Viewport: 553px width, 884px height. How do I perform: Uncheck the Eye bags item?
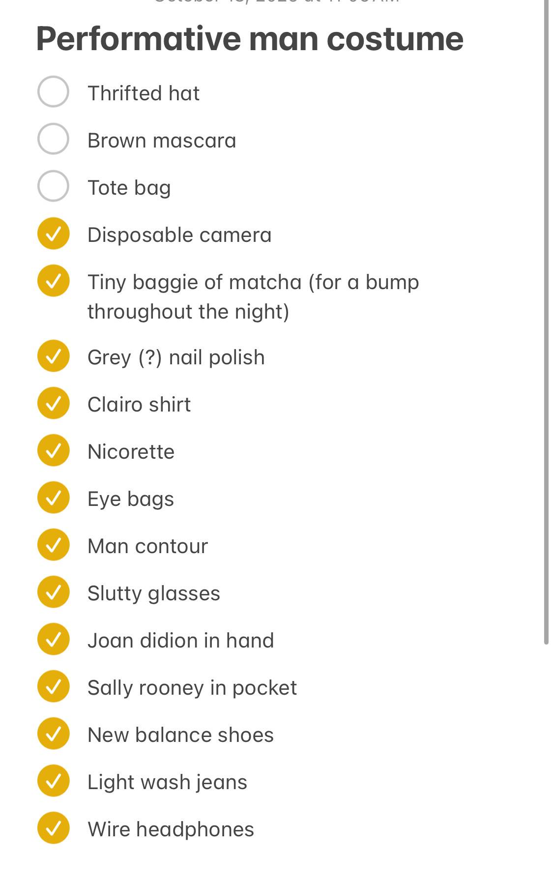coord(53,498)
